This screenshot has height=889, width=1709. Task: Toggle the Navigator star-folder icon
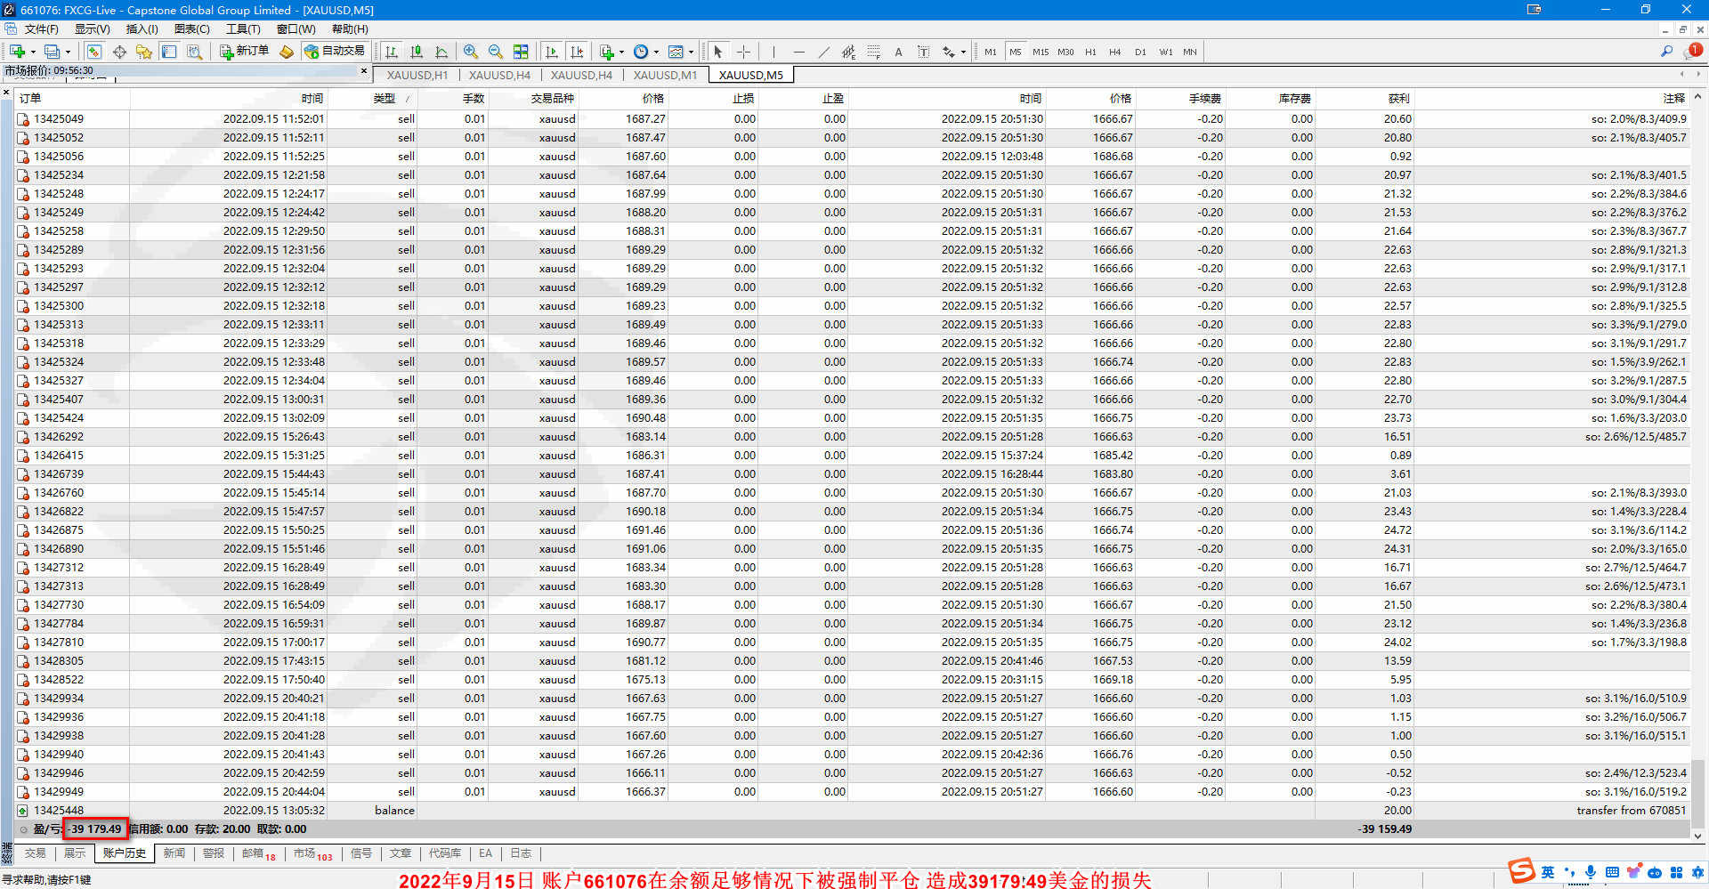tap(144, 52)
